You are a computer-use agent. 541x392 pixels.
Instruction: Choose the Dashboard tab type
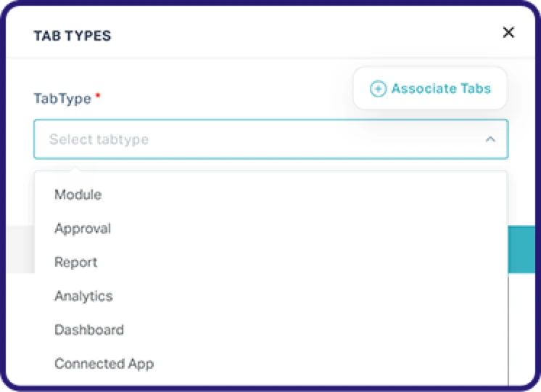(89, 330)
